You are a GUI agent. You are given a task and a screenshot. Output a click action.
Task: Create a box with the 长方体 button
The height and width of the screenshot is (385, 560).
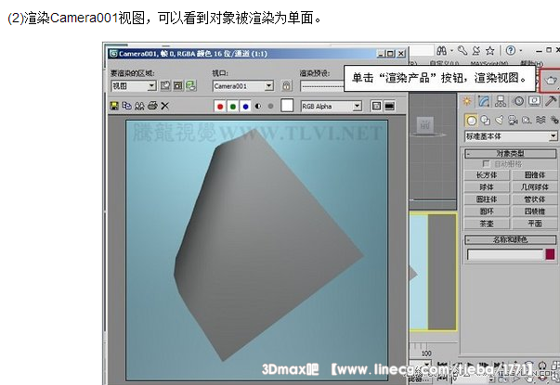(487, 173)
